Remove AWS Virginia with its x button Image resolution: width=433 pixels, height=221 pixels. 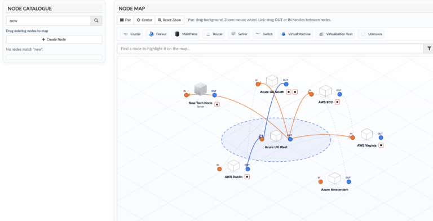point(381,145)
